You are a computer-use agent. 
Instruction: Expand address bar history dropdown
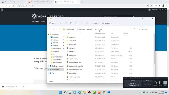click(131, 29)
